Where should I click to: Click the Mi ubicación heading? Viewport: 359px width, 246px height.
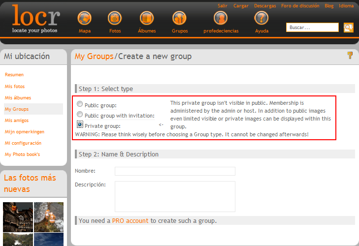point(27,56)
